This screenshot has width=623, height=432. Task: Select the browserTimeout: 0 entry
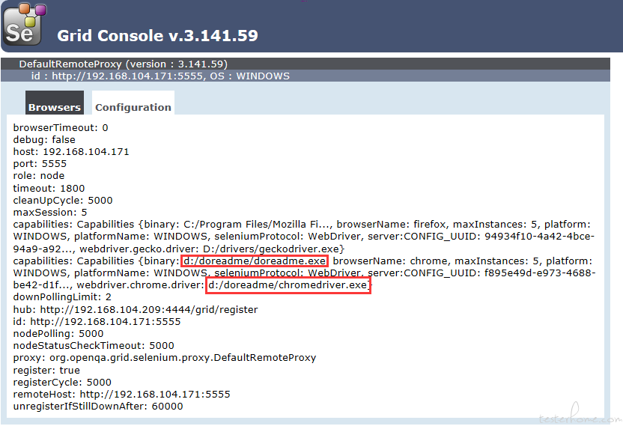(61, 127)
